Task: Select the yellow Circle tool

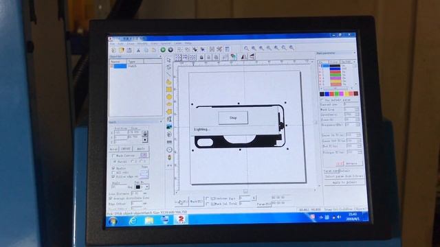Action: (x=169, y=97)
